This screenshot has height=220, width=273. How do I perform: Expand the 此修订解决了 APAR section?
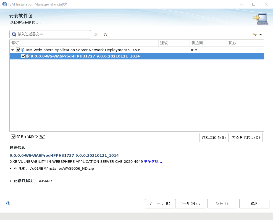(11, 181)
